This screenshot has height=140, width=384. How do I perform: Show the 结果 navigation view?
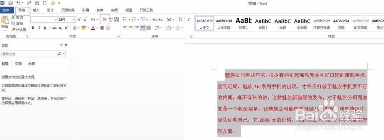(31, 64)
